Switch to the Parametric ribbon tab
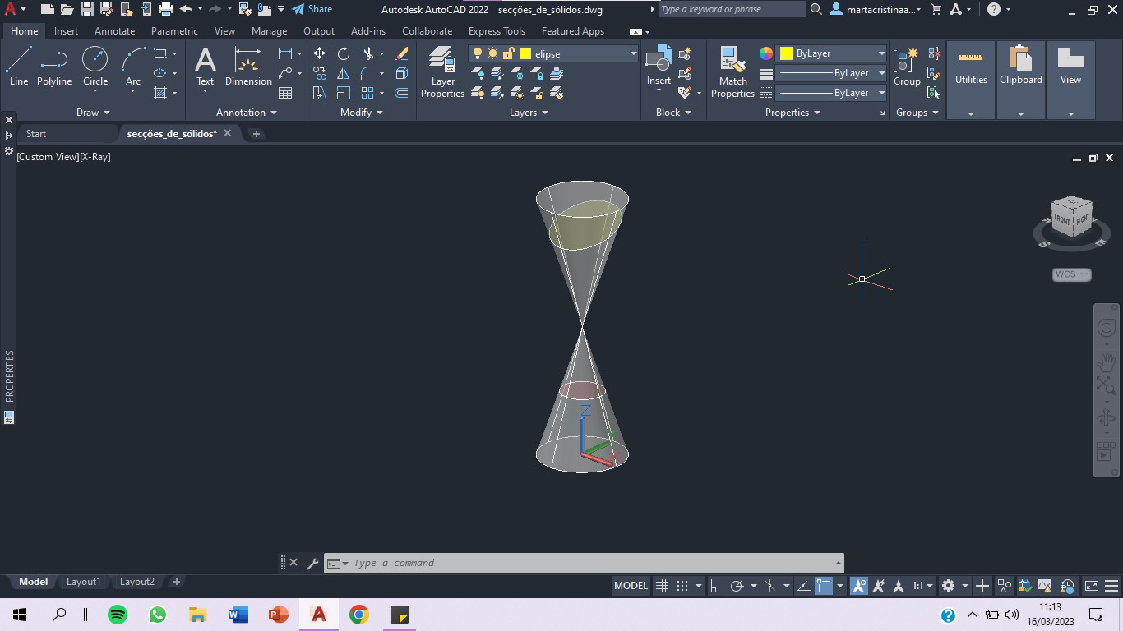The height and width of the screenshot is (631, 1123). click(174, 31)
